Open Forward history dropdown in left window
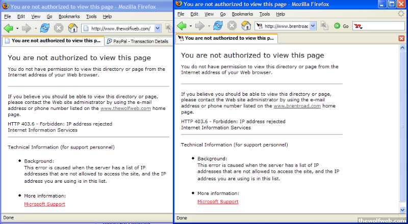Screen dimensions: 408x224 coord(36,29)
